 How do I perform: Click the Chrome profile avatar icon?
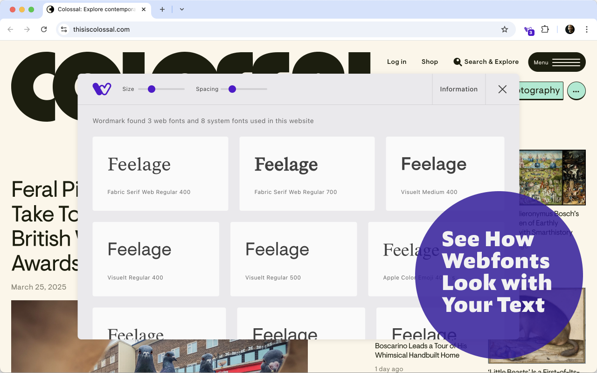point(569,29)
